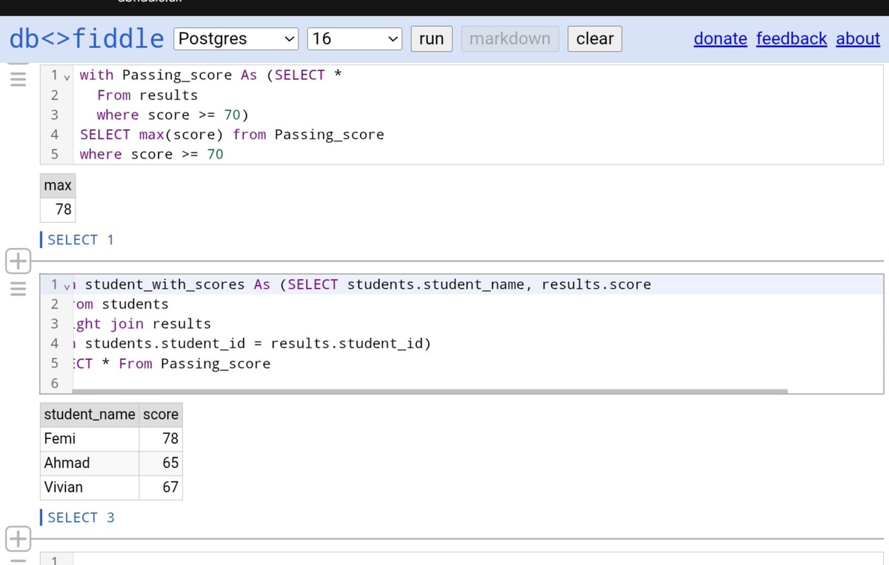
Task: Add a batch using plus below SELECT 3
Action: click(18, 538)
